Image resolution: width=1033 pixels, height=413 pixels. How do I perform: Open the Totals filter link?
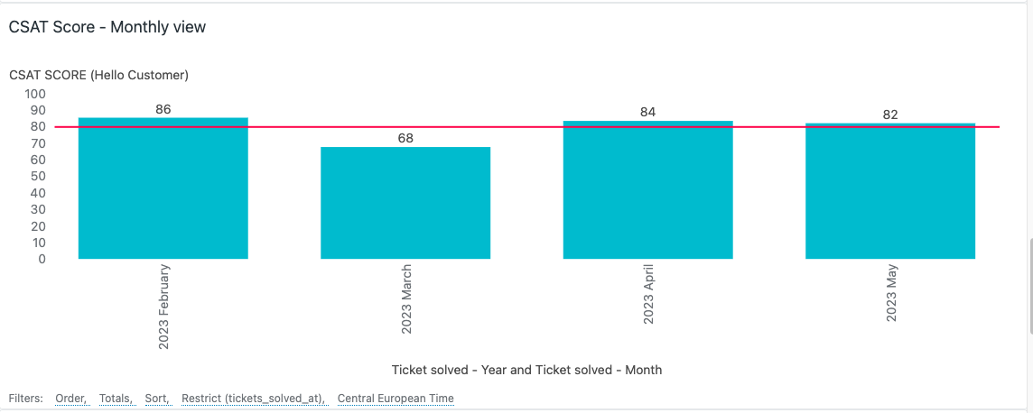pos(116,399)
